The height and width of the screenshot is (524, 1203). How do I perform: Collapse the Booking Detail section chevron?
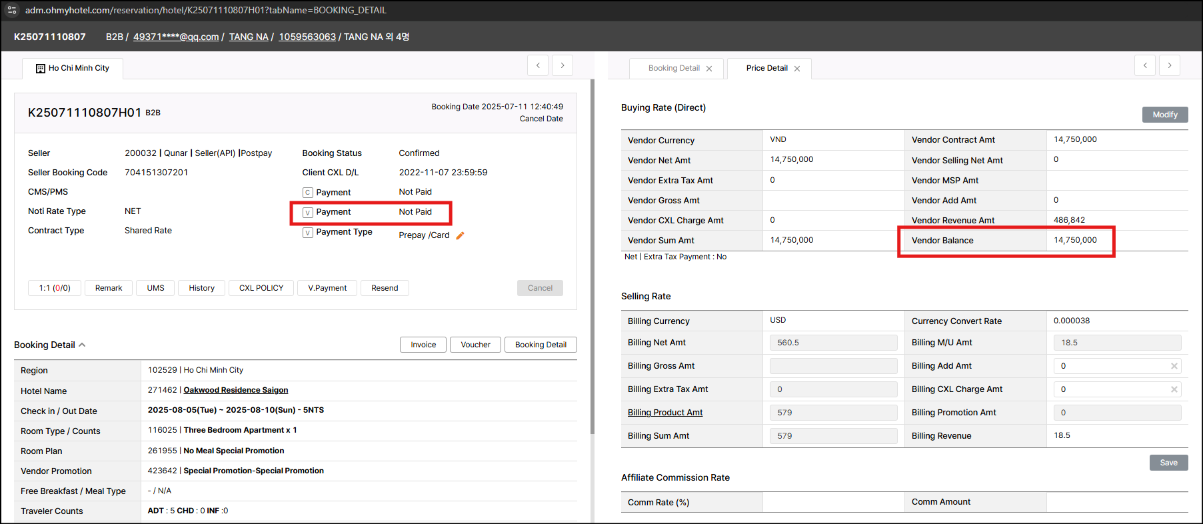(83, 345)
